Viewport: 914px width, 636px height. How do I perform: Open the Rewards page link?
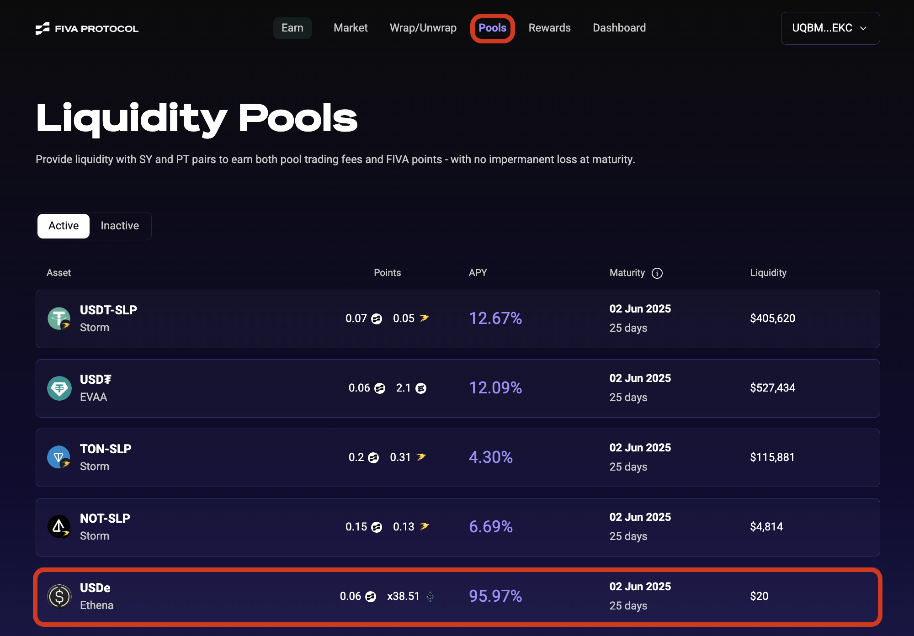tap(549, 28)
